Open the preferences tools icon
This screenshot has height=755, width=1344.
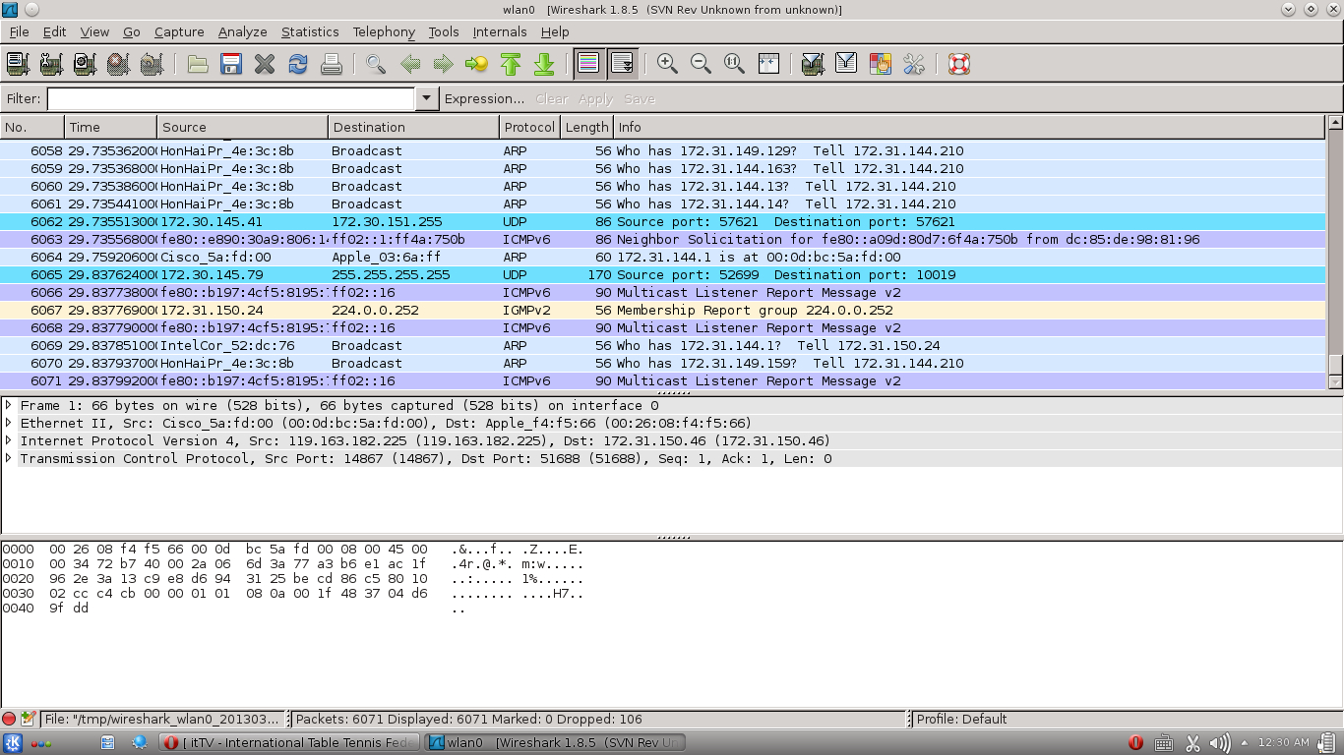point(913,64)
